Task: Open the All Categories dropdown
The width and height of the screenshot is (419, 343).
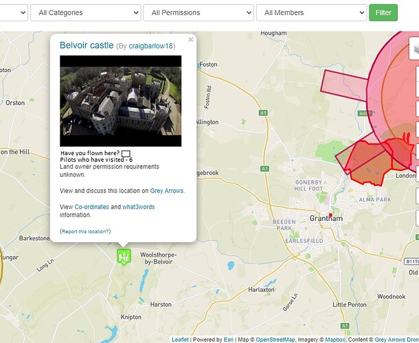Action: click(x=85, y=12)
